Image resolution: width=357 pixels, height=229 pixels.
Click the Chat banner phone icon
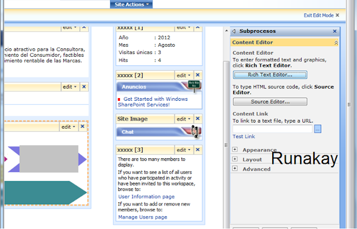pos(195,131)
